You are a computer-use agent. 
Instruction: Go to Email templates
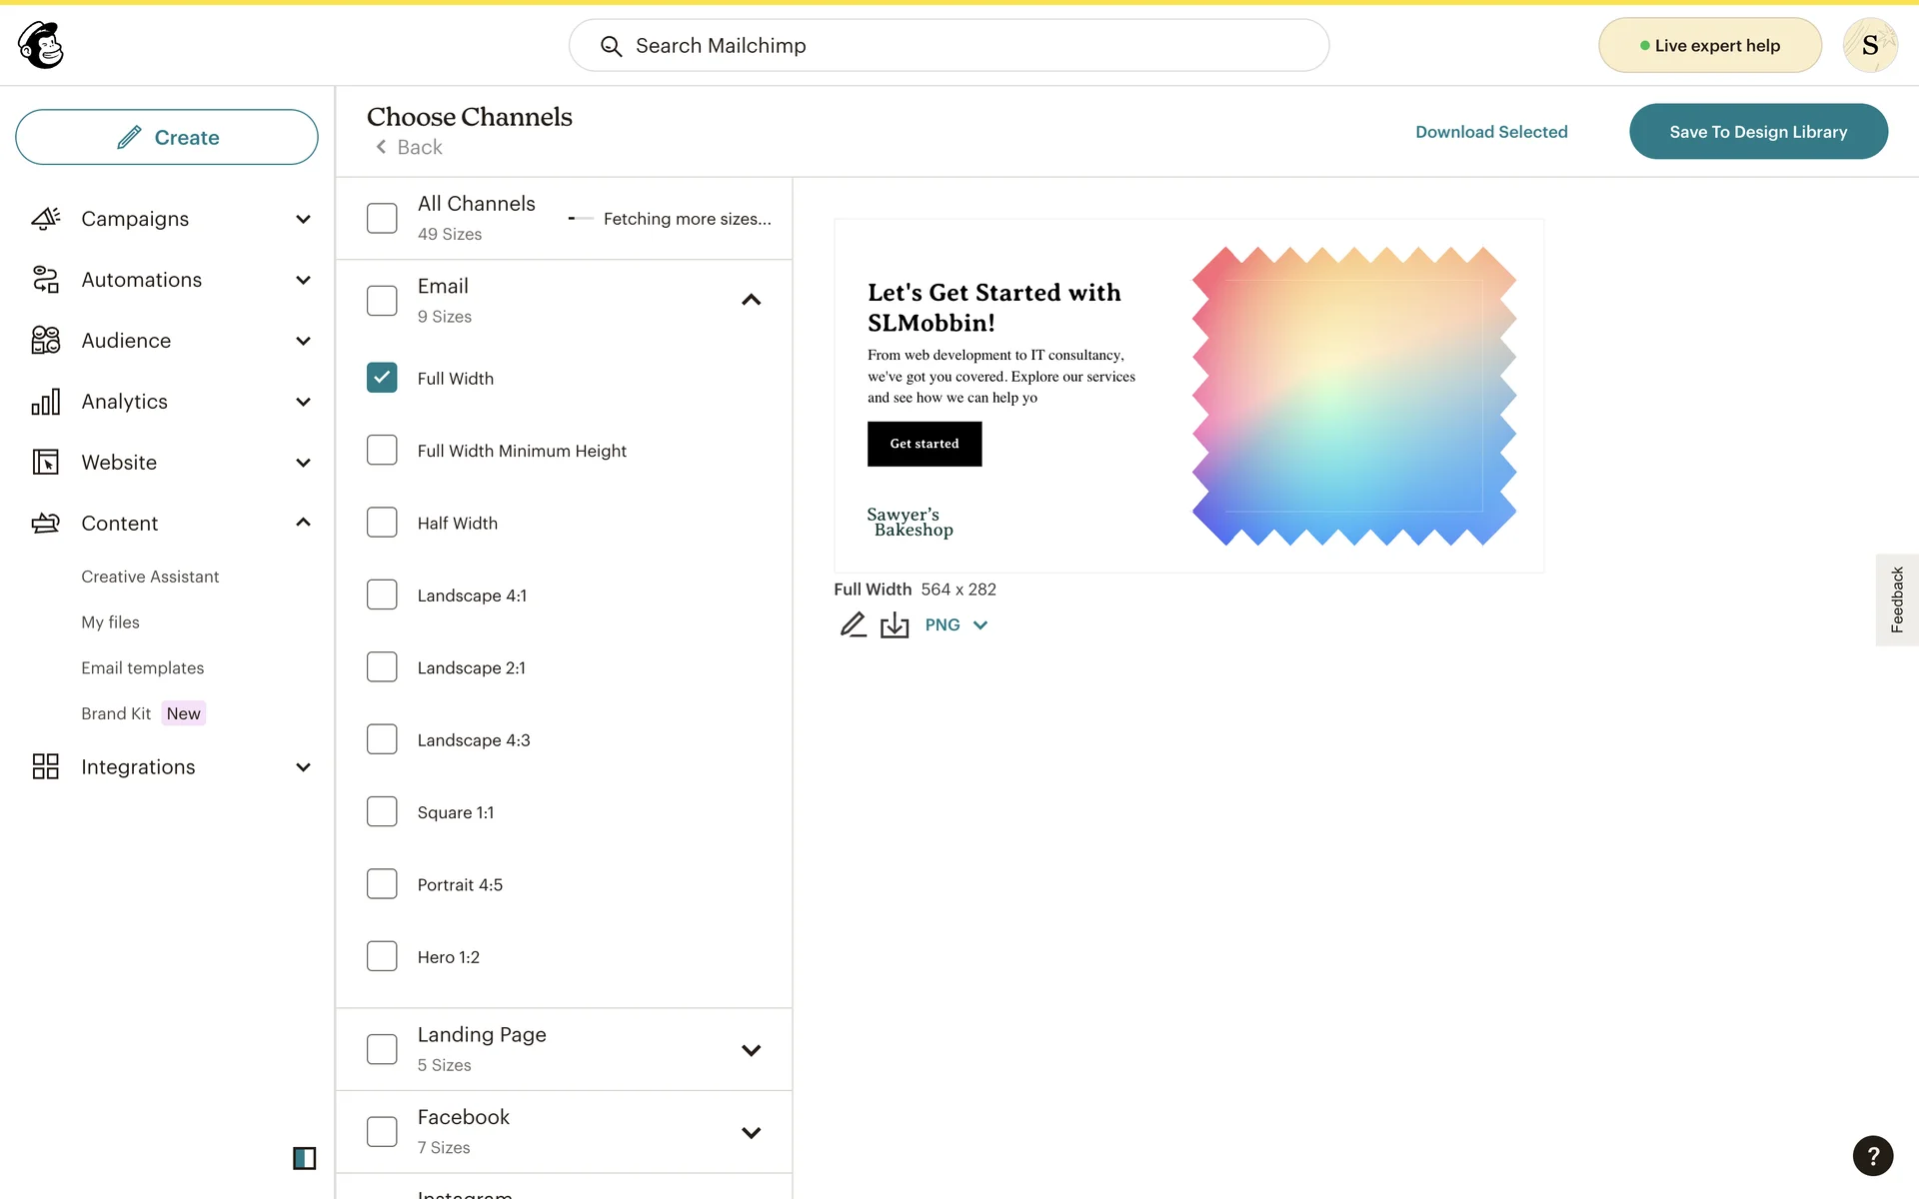click(142, 667)
